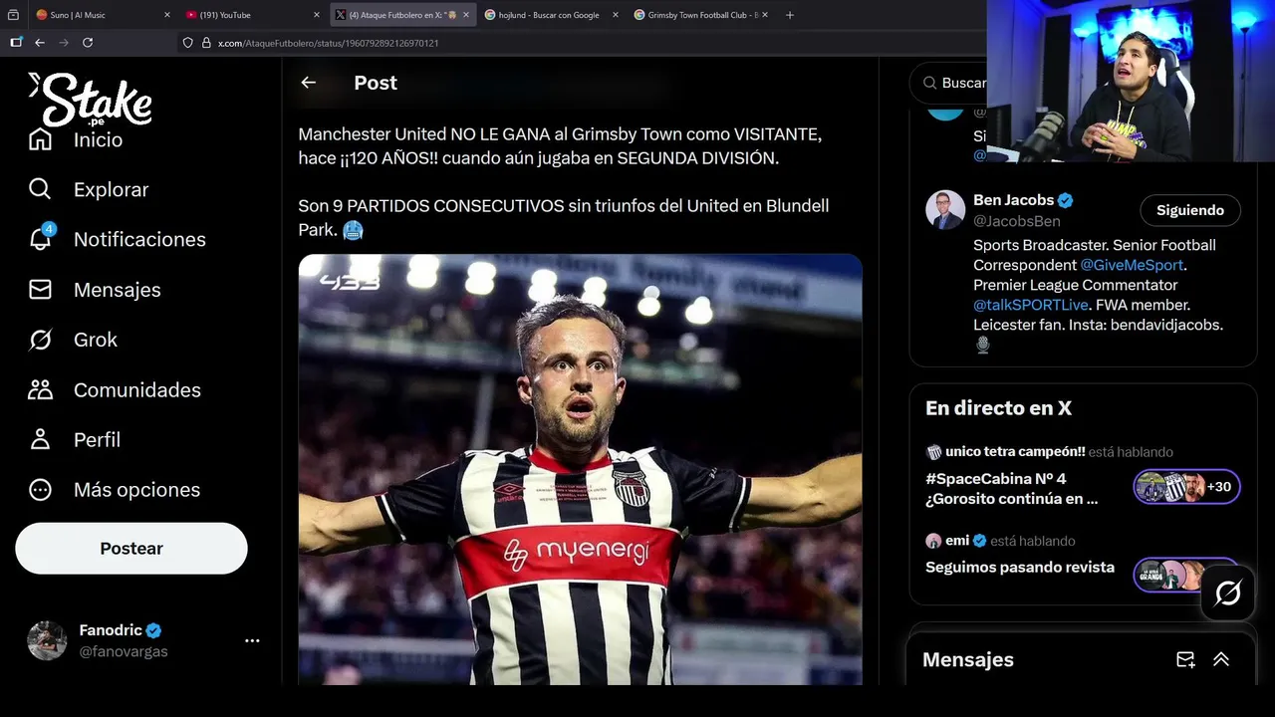Viewport: 1275px width, 717px height.
Task: Click the @JacobsBen handle
Action: (1016, 221)
